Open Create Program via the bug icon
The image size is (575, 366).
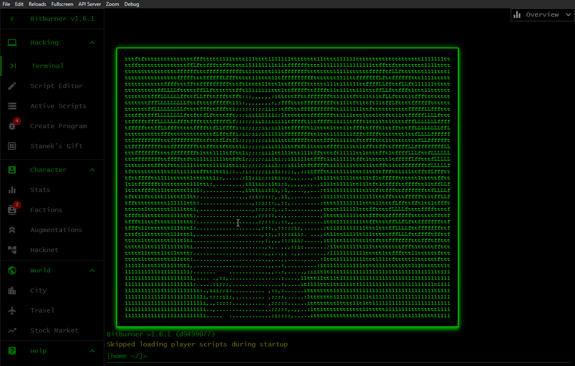coord(12,126)
